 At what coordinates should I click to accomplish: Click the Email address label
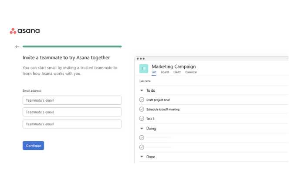[x=32, y=91]
